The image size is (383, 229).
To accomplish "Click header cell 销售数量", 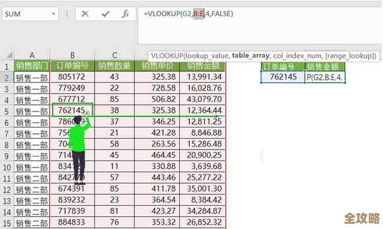I will [114, 66].
